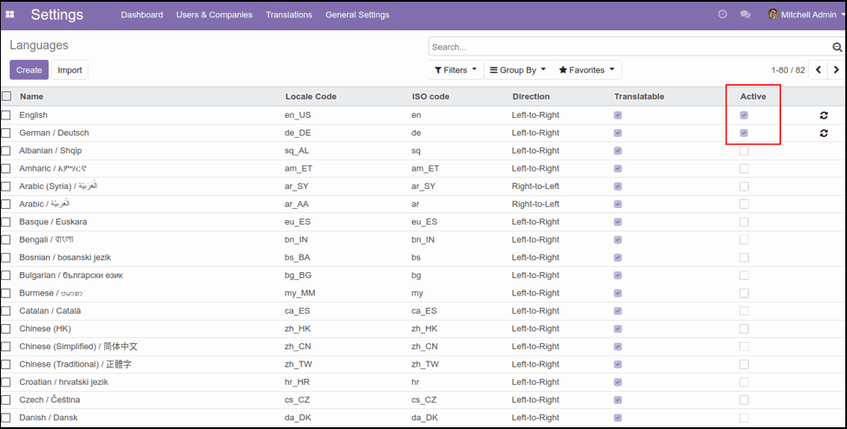
Task: Toggle Active checkbox for English
Action: coord(744,115)
